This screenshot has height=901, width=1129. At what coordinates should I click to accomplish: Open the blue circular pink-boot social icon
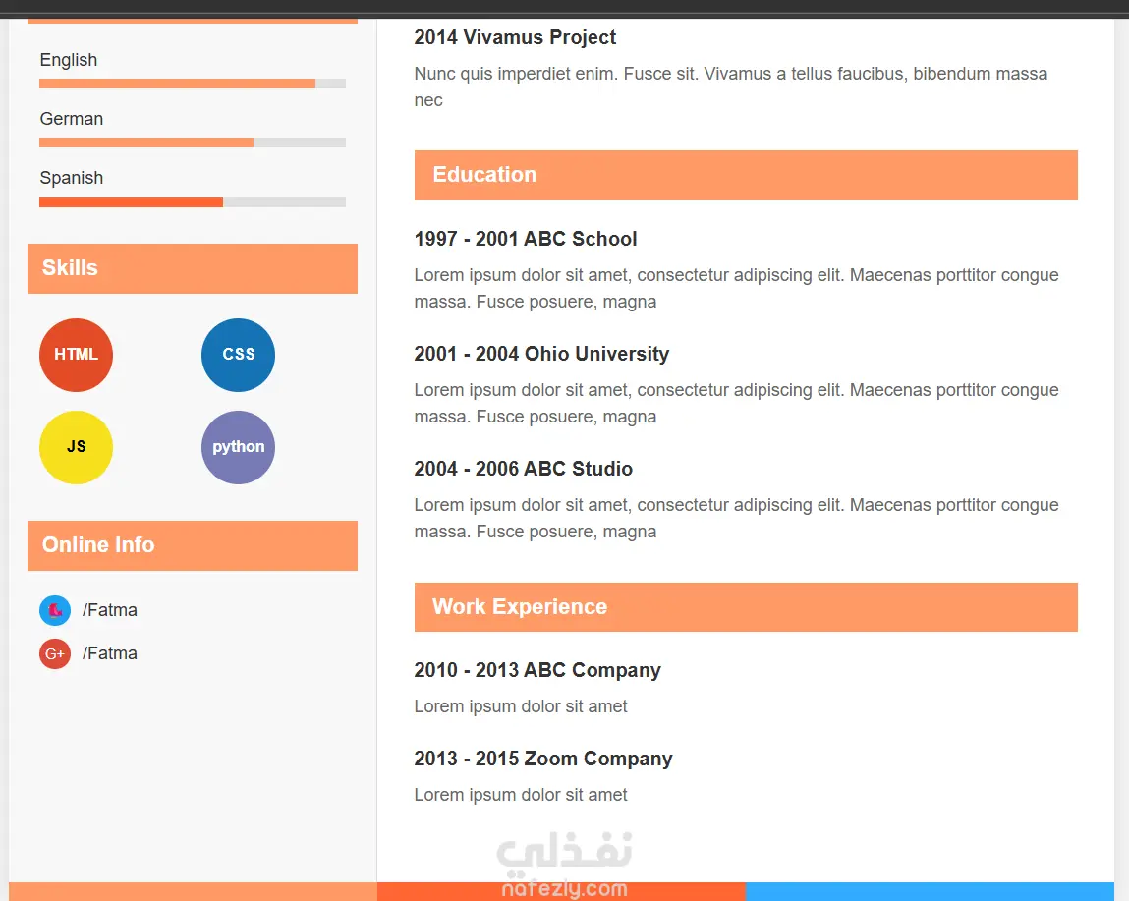coord(55,610)
